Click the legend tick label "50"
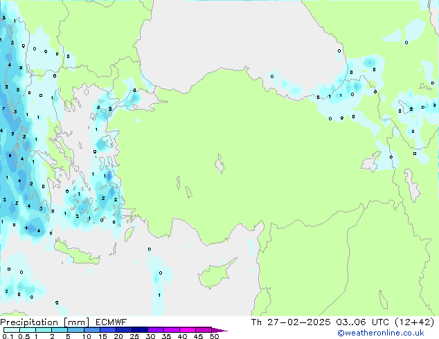This screenshot has height=339, width=439. coord(215,336)
